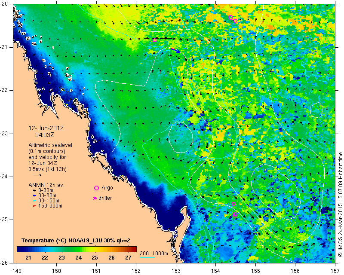Viewport: 344px width, 275px height.
Task: Click the longitude axis label 154
Action: point(216,271)
